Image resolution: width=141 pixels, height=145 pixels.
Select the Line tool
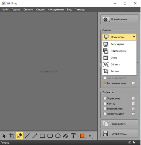click(x=27, y=136)
